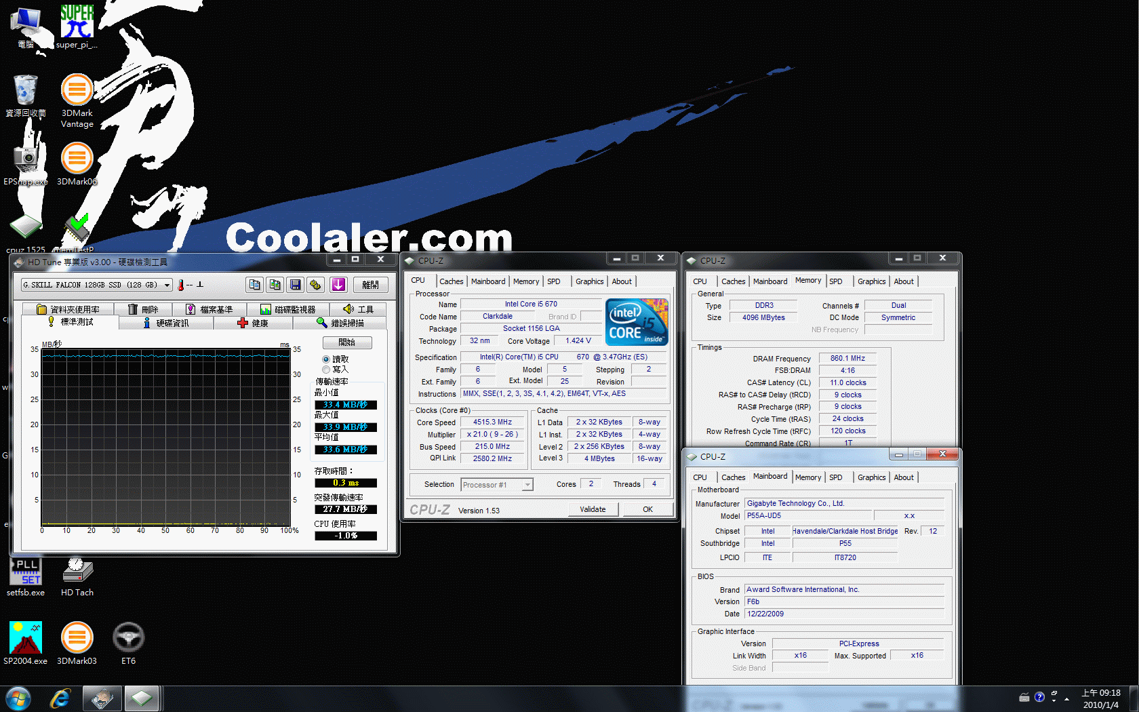Launch the 3DMark06 desktop shortcut
1139x712 pixels.
pyautogui.click(x=77, y=164)
